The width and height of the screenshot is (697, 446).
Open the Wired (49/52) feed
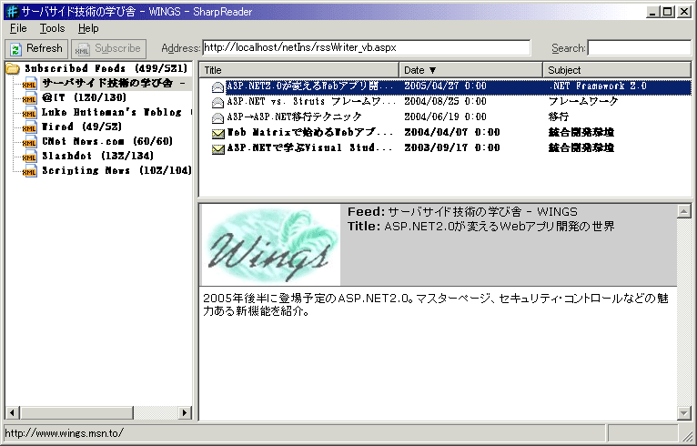(x=82, y=127)
